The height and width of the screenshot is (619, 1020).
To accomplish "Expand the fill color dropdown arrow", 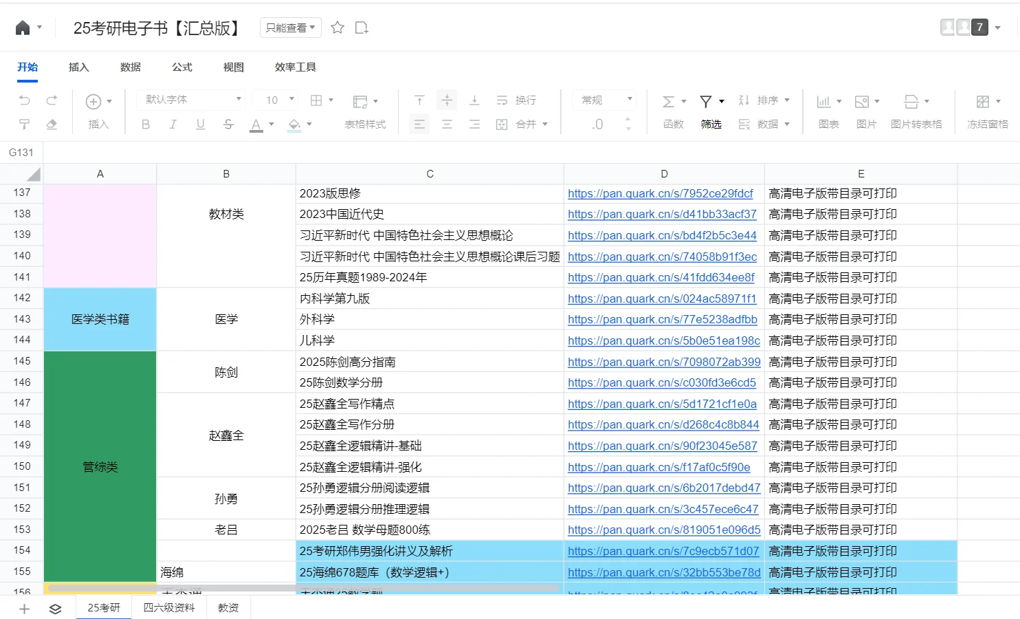I will pos(309,124).
